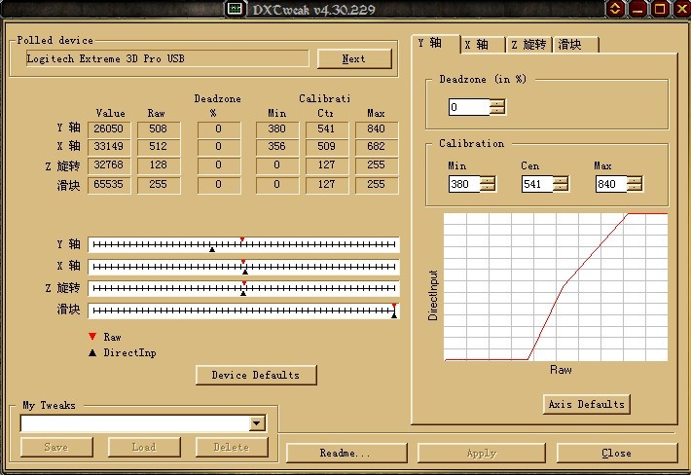Open the Z 旋转 tab
The image size is (691, 475).
pos(528,45)
